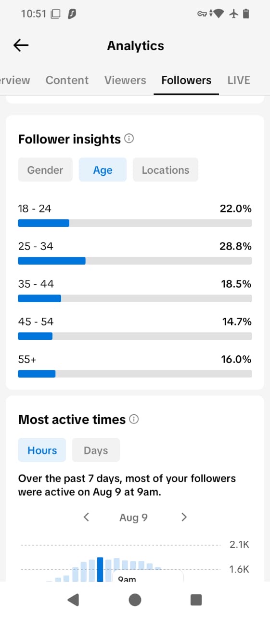Switch active times to Days
270x618 pixels.
click(x=96, y=450)
